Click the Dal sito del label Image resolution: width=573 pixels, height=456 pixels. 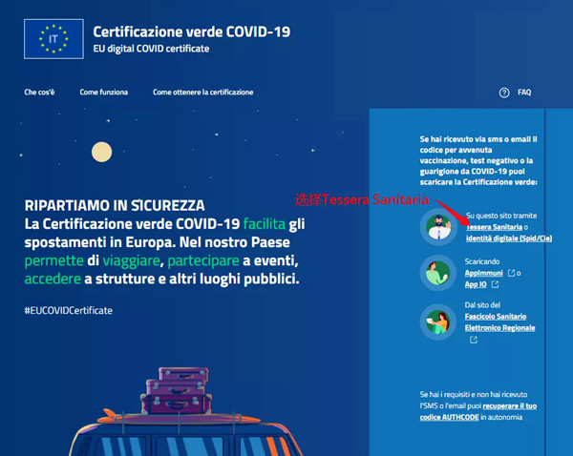tap(482, 305)
